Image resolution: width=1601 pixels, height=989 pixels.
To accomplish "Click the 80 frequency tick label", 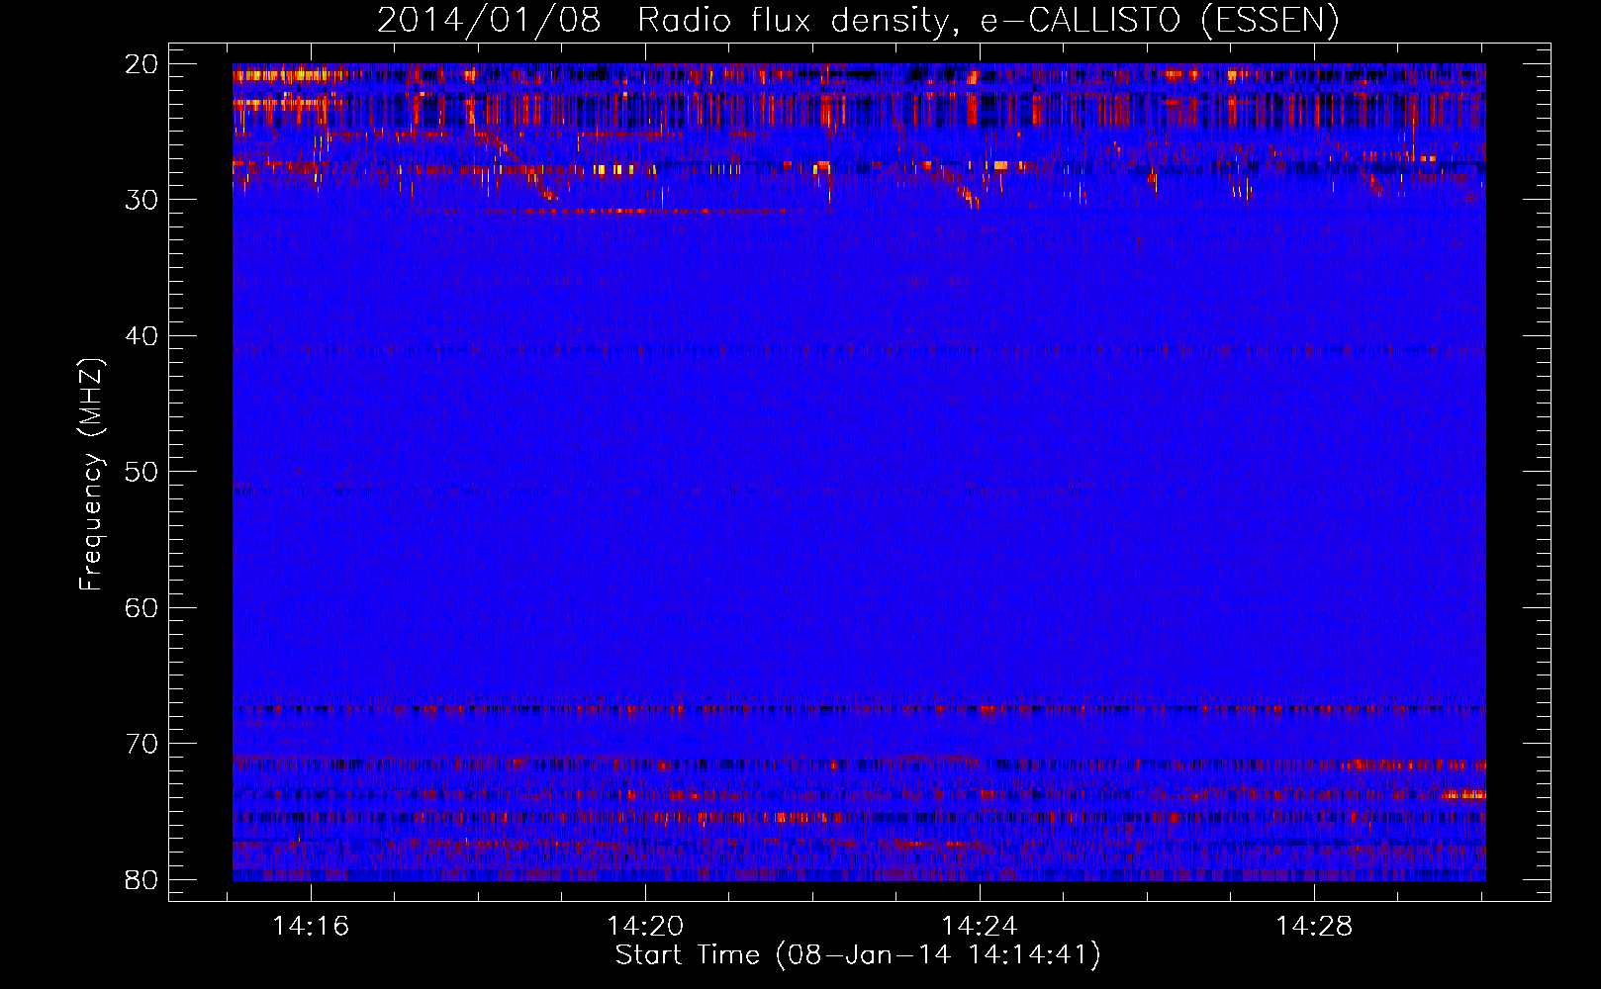I will 141,880.
